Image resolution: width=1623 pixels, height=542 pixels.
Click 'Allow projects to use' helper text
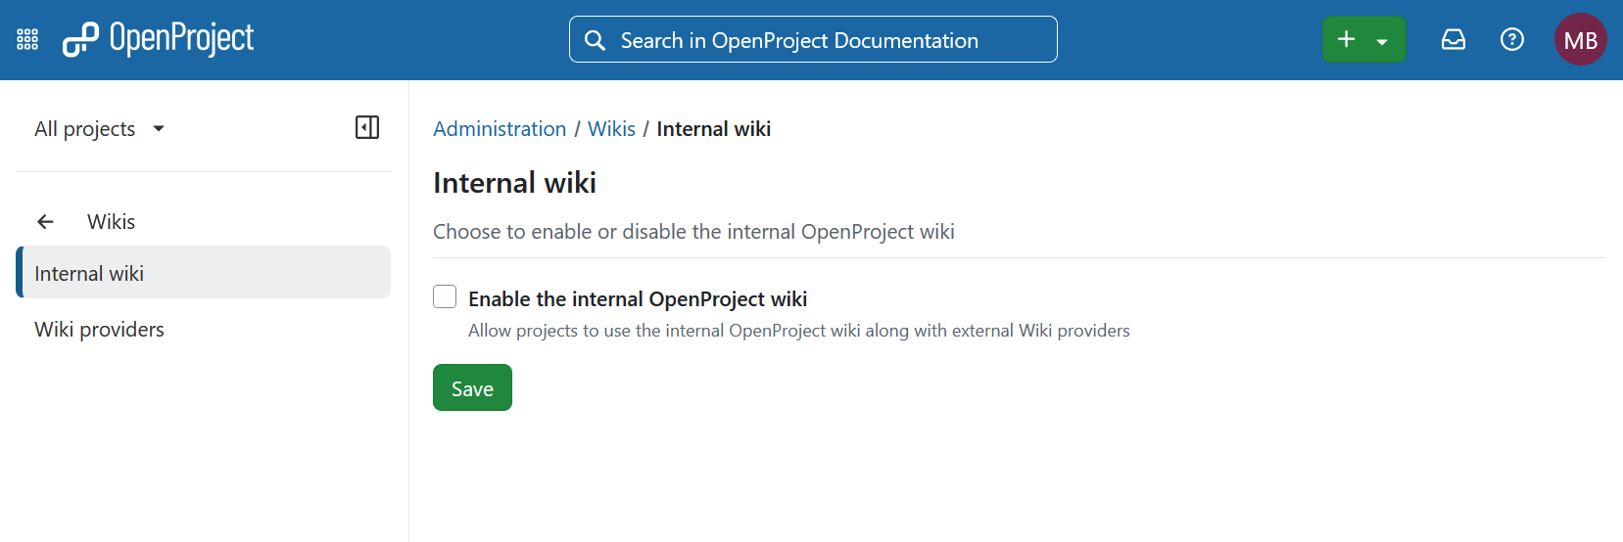click(799, 331)
